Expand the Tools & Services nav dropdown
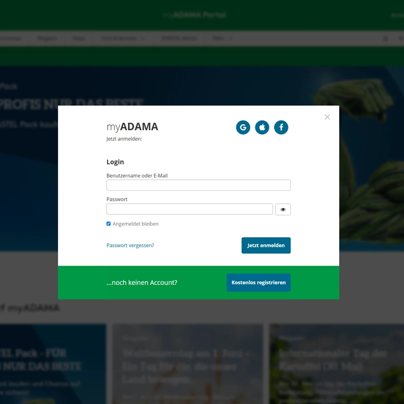 coord(123,38)
